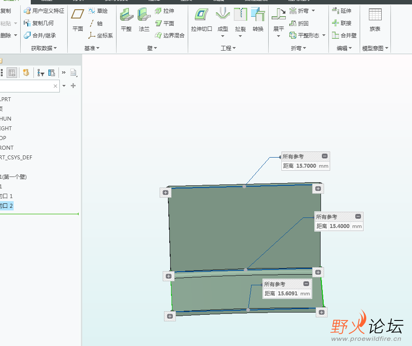
Task: Open the 族表 family table
Action: click(375, 20)
